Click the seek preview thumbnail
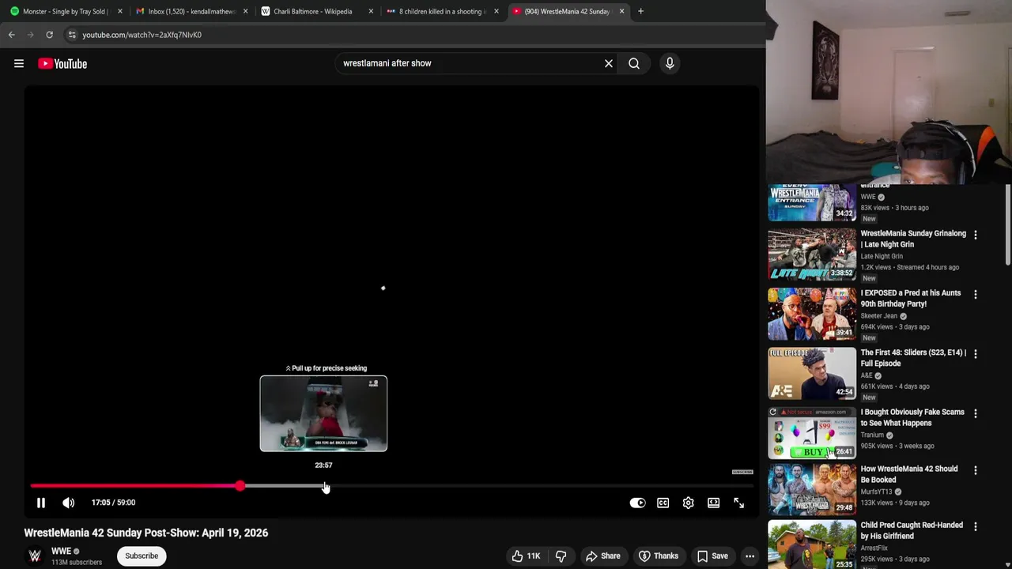 pyautogui.click(x=323, y=413)
